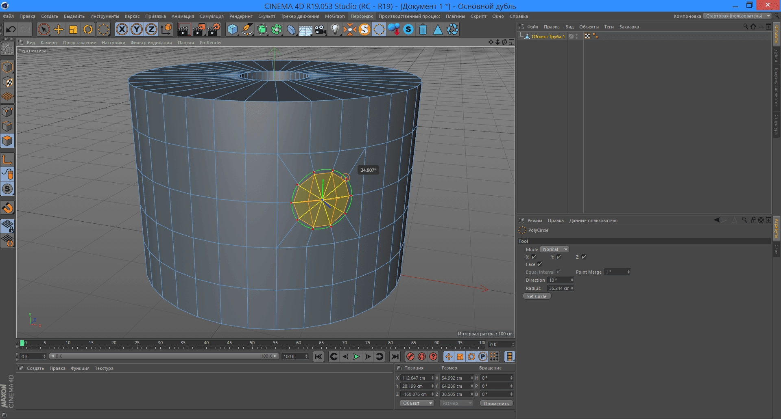Click Direction value stepper arrows
Image resolution: width=781 pixels, height=419 pixels.
tap(572, 280)
